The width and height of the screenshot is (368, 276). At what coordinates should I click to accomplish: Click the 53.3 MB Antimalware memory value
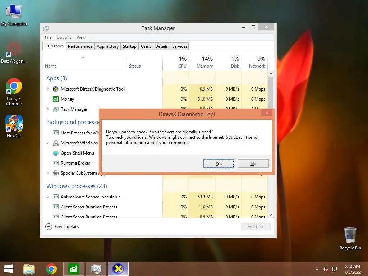coord(205,197)
